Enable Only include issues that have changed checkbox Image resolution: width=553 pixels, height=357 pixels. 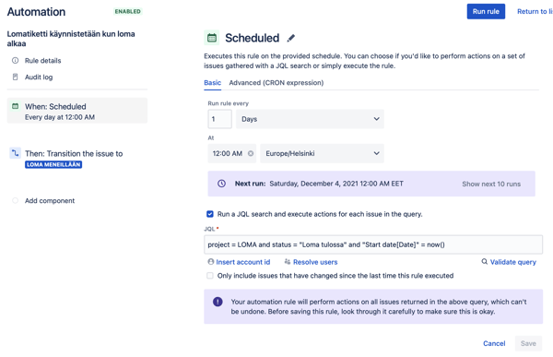tap(210, 276)
